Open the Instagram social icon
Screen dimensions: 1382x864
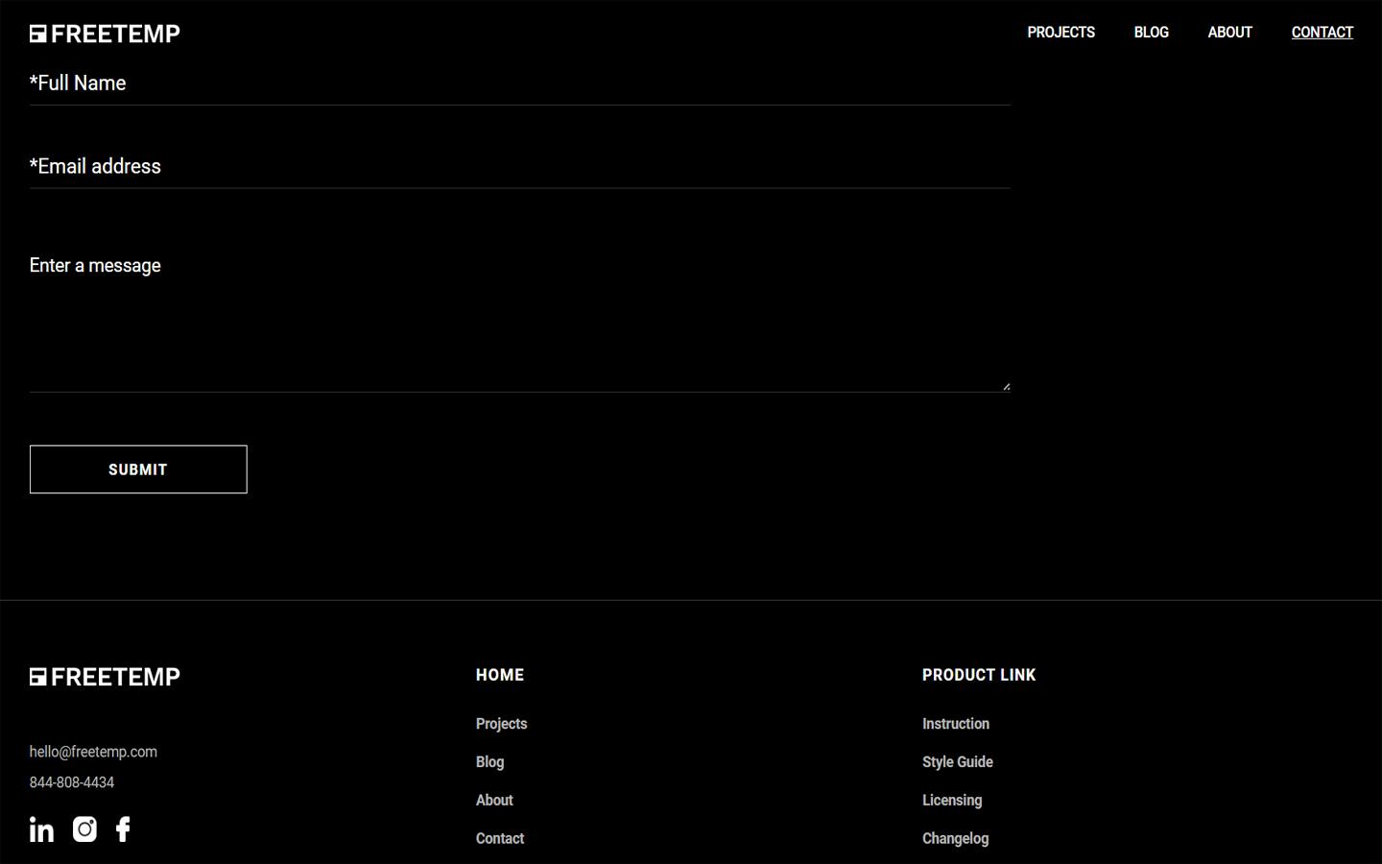coord(84,828)
